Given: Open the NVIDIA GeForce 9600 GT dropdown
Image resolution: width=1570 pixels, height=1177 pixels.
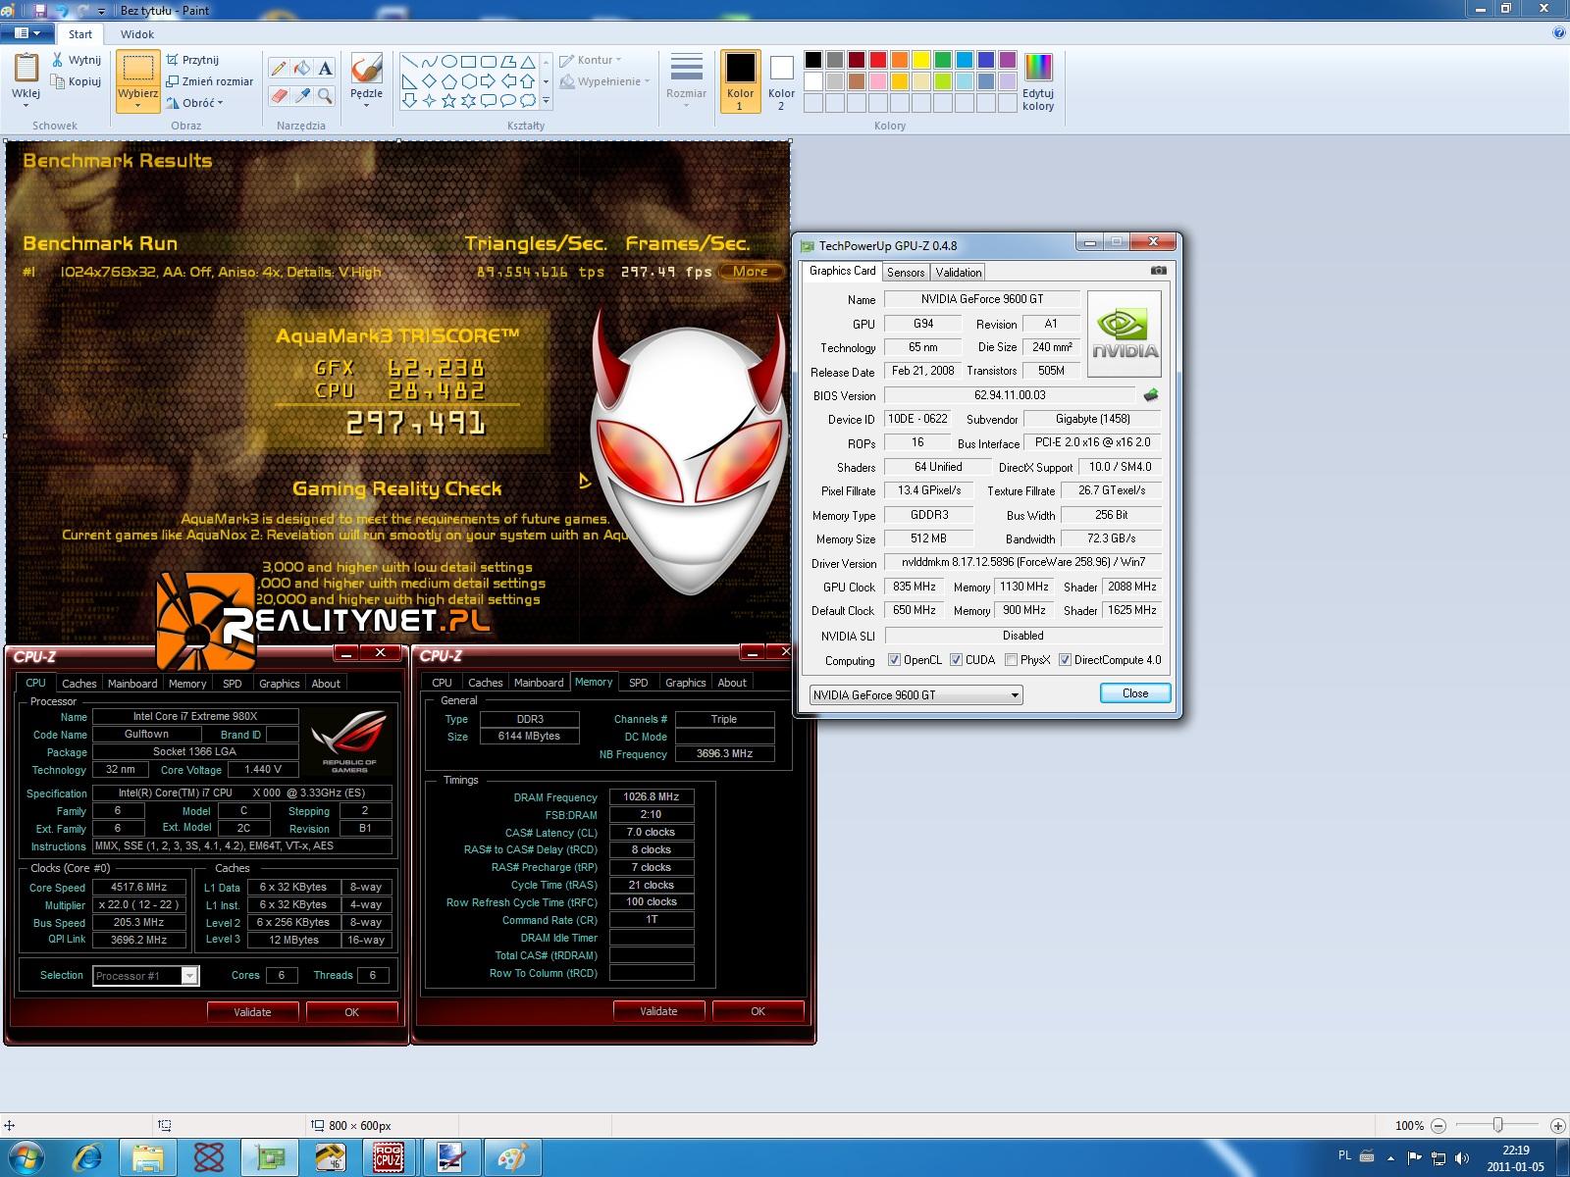Looking at the screenshot, I should point(916,695).
